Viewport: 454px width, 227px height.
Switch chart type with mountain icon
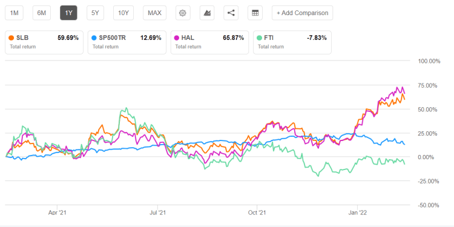point(207,13)
